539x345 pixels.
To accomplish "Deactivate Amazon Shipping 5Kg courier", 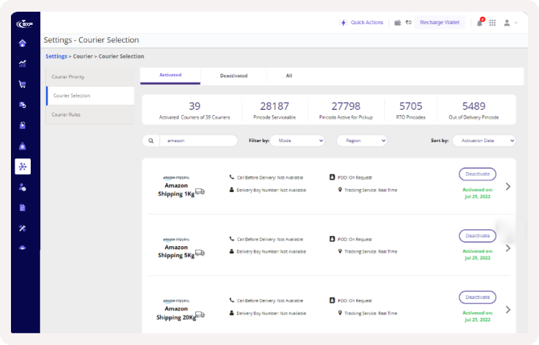I will coord(478,236).
